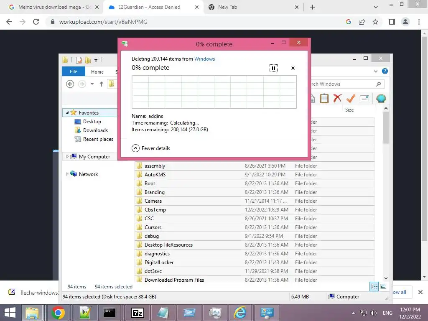The image size is (428, 321).
Task: Switch to the New Tab browser tab
Action: click(253, 7)
